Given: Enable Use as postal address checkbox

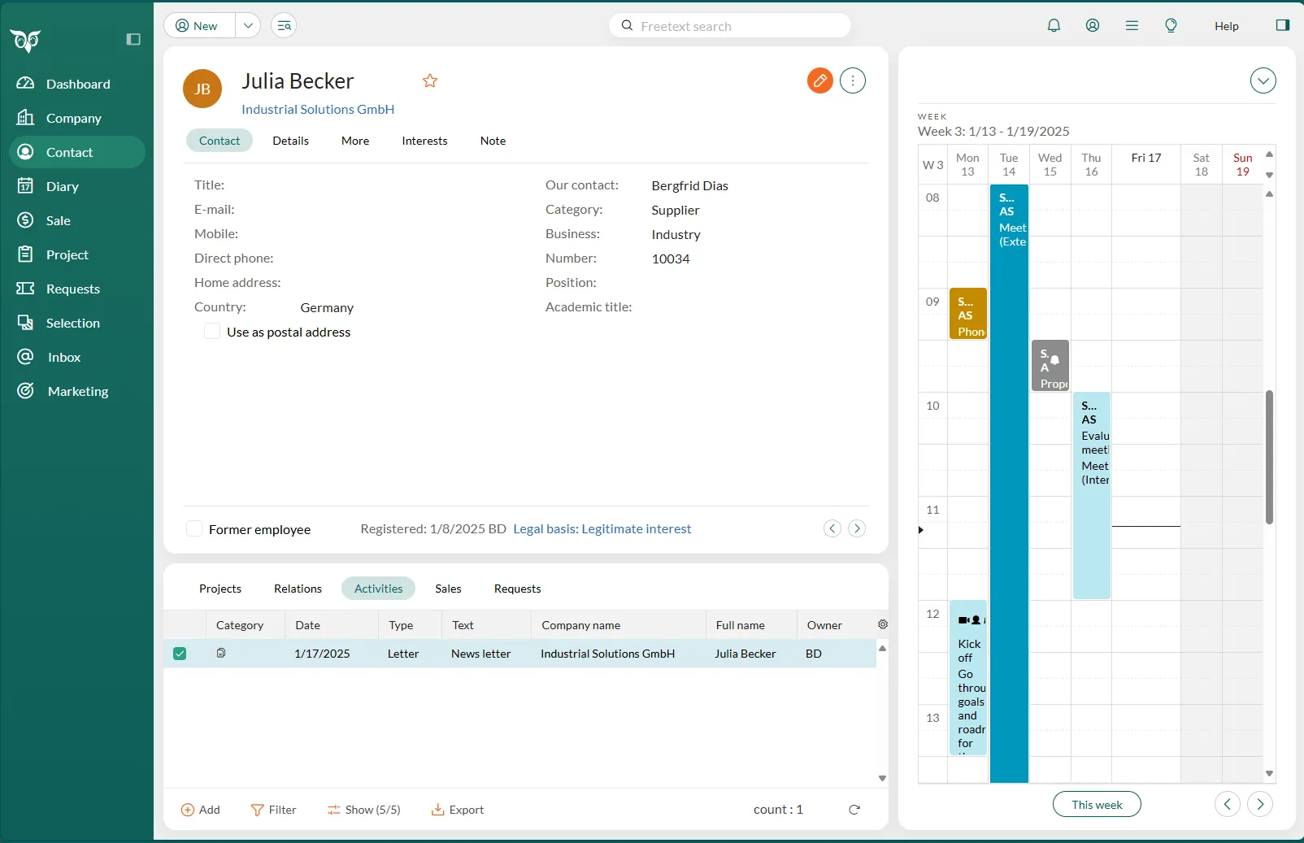Looking at the screenshot, I should [212, 332].
